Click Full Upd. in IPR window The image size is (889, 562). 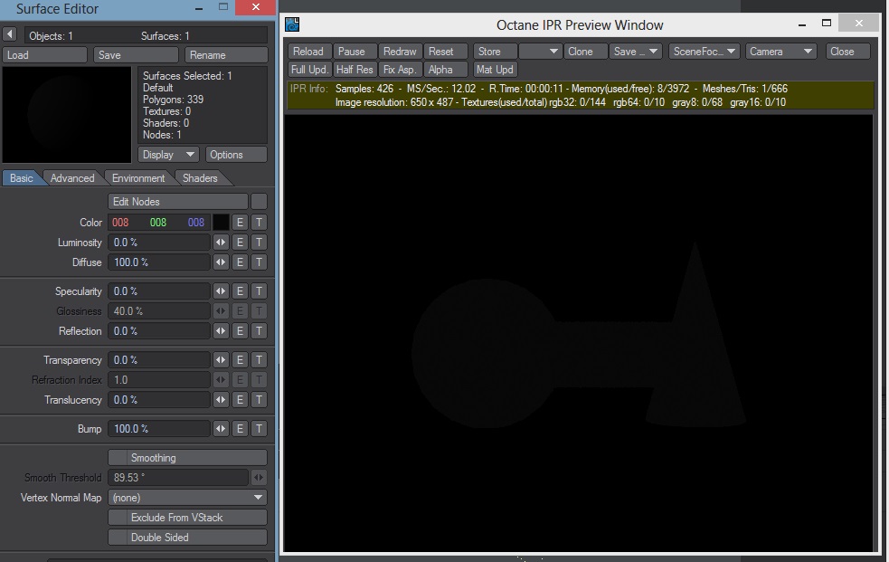click(x=309, y=69)
